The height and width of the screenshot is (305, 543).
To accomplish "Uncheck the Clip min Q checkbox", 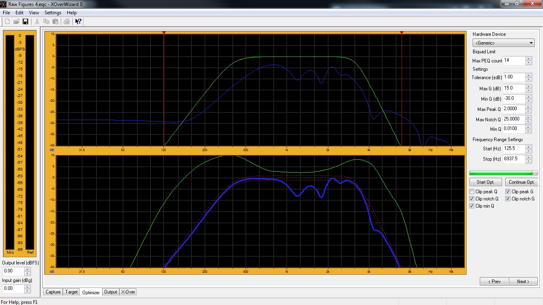I will point(472,206).
